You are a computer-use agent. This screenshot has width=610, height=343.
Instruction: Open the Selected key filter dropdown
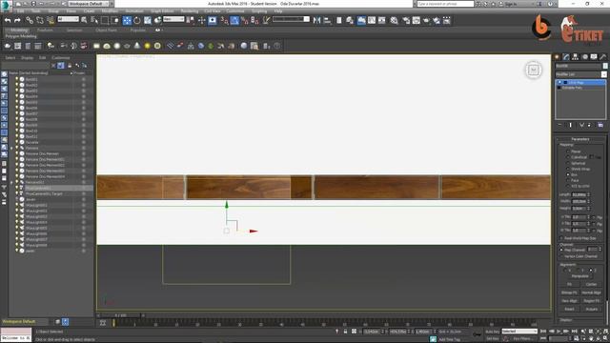click(x=519, y=332)
